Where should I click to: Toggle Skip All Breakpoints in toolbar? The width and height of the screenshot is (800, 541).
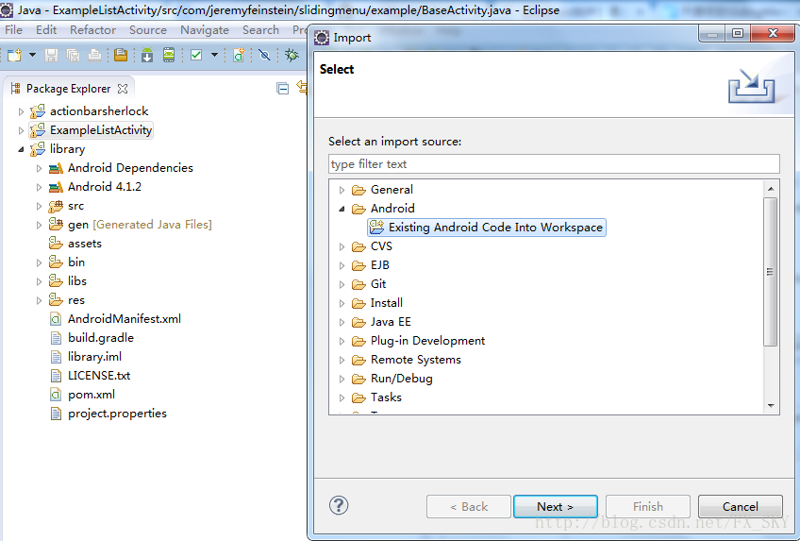[x=265, y=55]
